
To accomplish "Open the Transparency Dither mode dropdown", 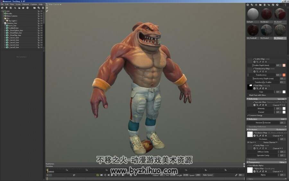I will [283, 162].
